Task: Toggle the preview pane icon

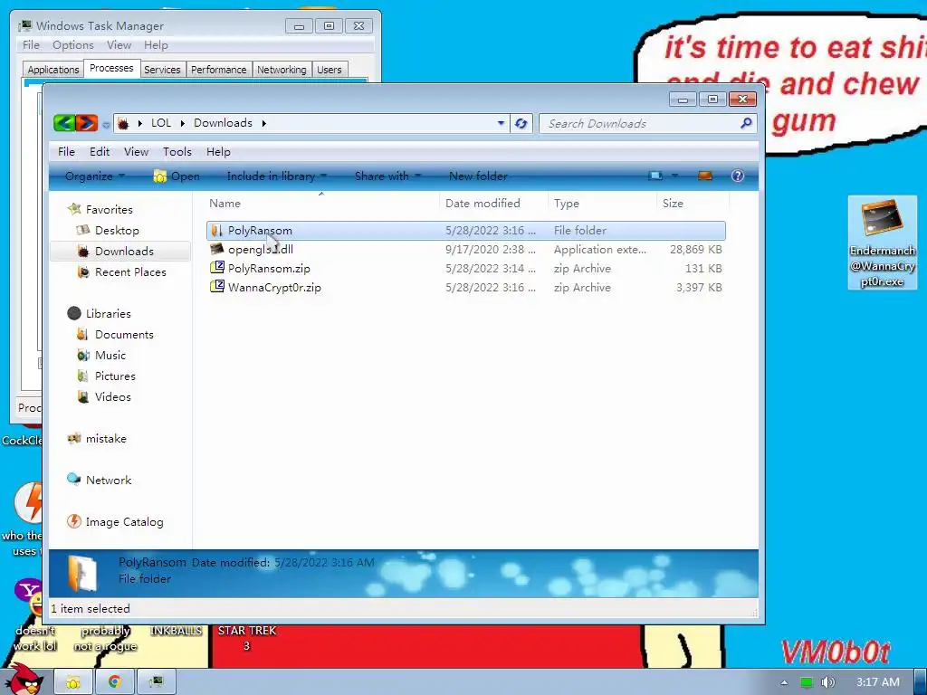Action: (x=704, y=176)
